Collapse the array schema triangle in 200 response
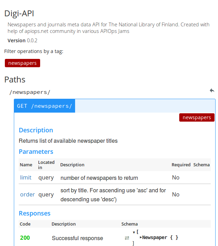The height and width of the screenshot is (246, 218). (134, 232)
